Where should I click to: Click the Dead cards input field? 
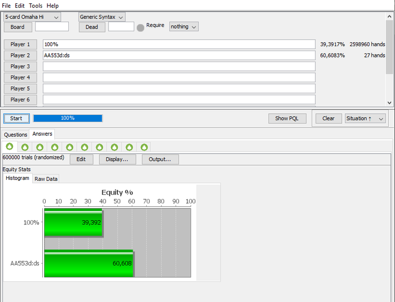121,26
